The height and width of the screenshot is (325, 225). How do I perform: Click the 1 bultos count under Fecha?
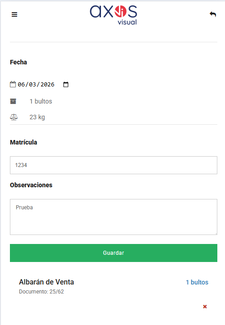(41, 101)
